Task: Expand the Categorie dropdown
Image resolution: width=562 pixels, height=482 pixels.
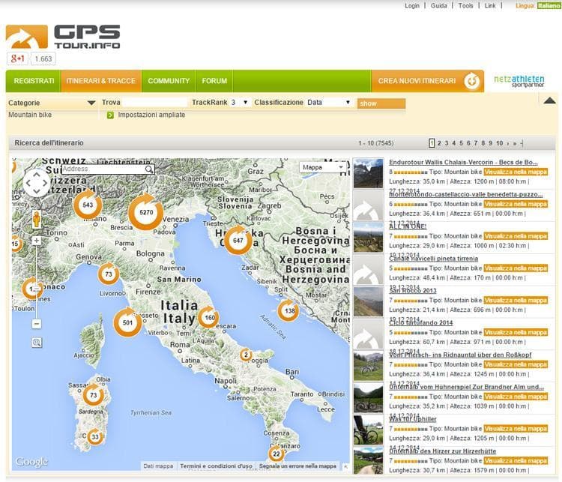Action: pyautogui.click(x=52, y=103)
